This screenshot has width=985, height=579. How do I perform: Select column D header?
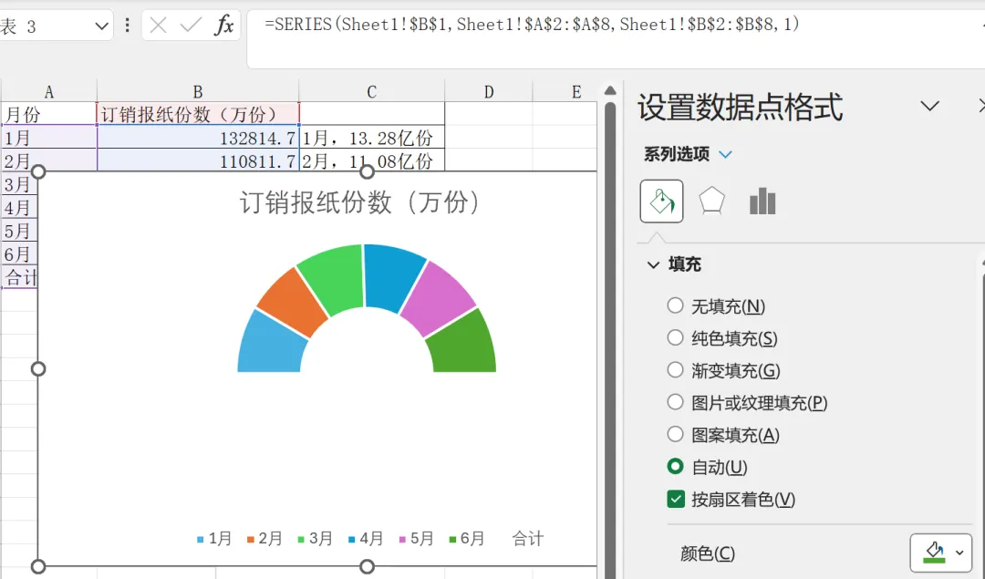[x=489, y=92]
